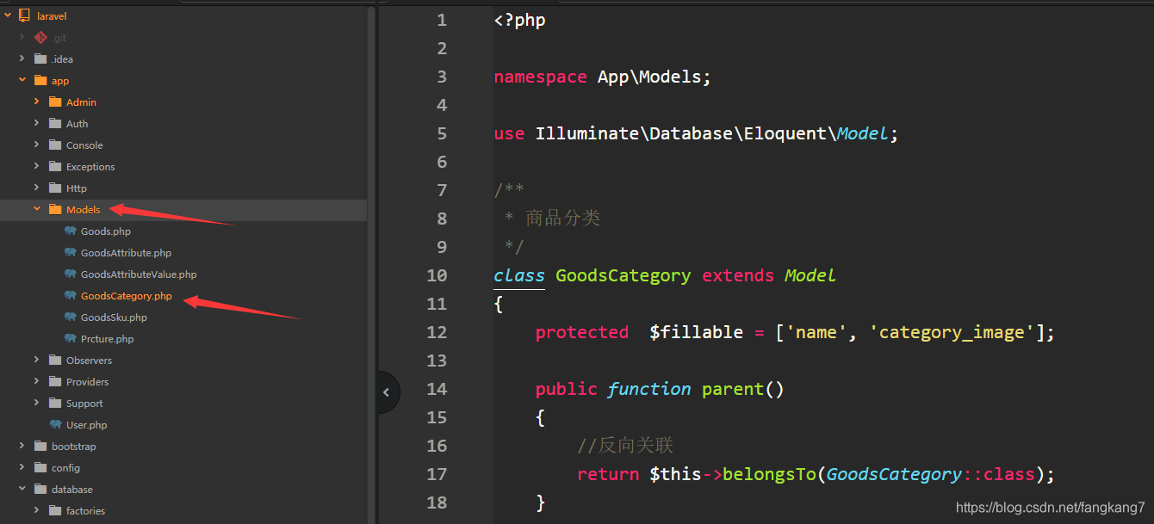Expand the Support folder chevron
1154x524 pixels.
click(37, 404)
